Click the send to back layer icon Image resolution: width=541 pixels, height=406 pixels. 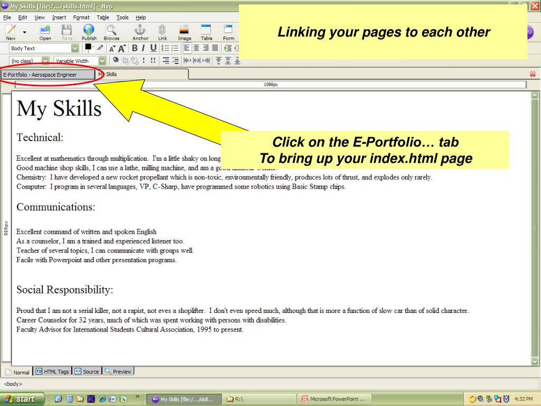tap(135, 61)
